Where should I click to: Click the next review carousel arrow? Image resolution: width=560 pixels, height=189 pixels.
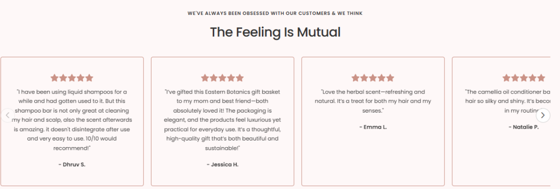543,115
